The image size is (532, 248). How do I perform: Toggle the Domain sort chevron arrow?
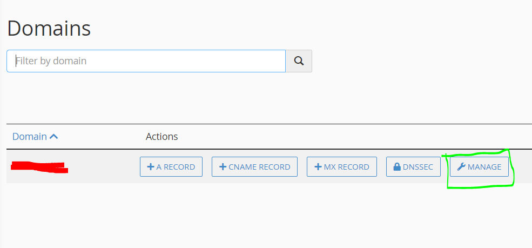click(x=53, y=136)
